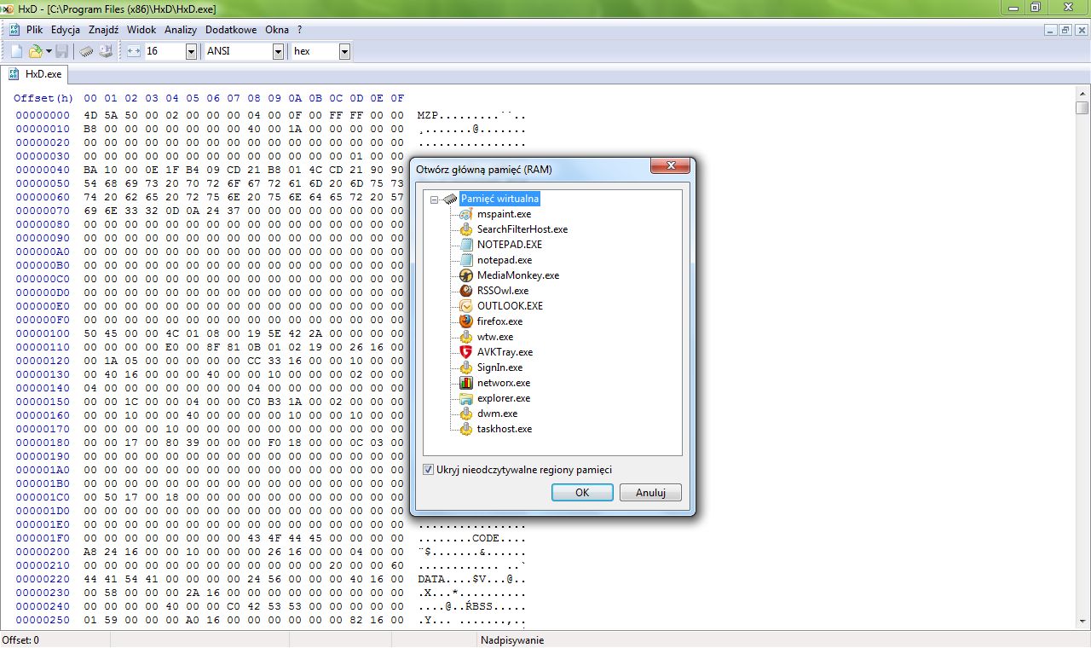This screenshot has width=1091, height=648.
Task: Select firefox.exe process label
Action: [x=499, y=321]
